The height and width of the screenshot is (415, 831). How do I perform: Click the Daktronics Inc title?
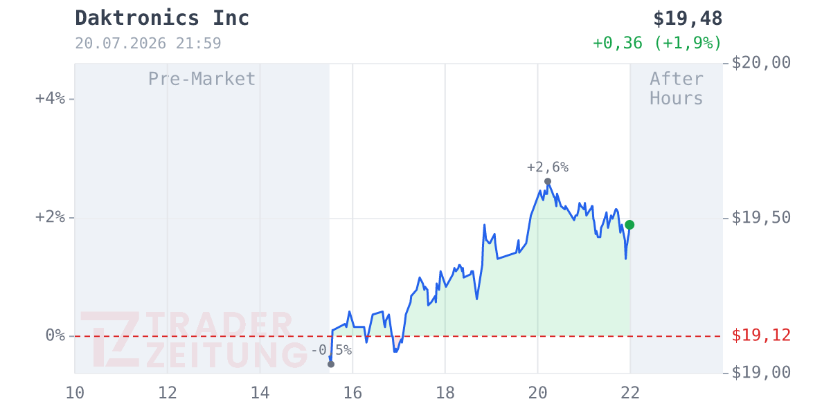click(162, 18)
